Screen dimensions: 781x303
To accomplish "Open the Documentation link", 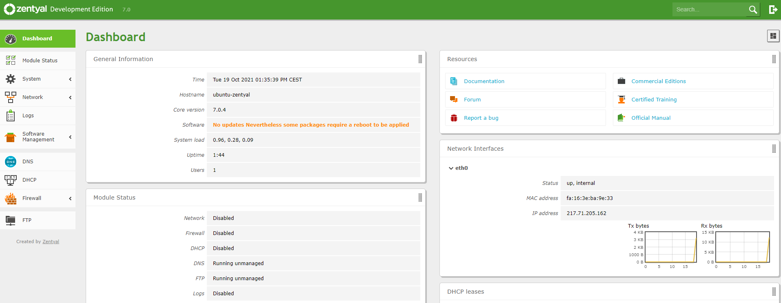I will point(484,81).
